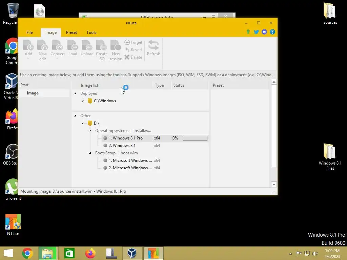Viewport: 347px width, 260px height.
Task: Collapse the D:\ tree node
Action: [83, 123]
